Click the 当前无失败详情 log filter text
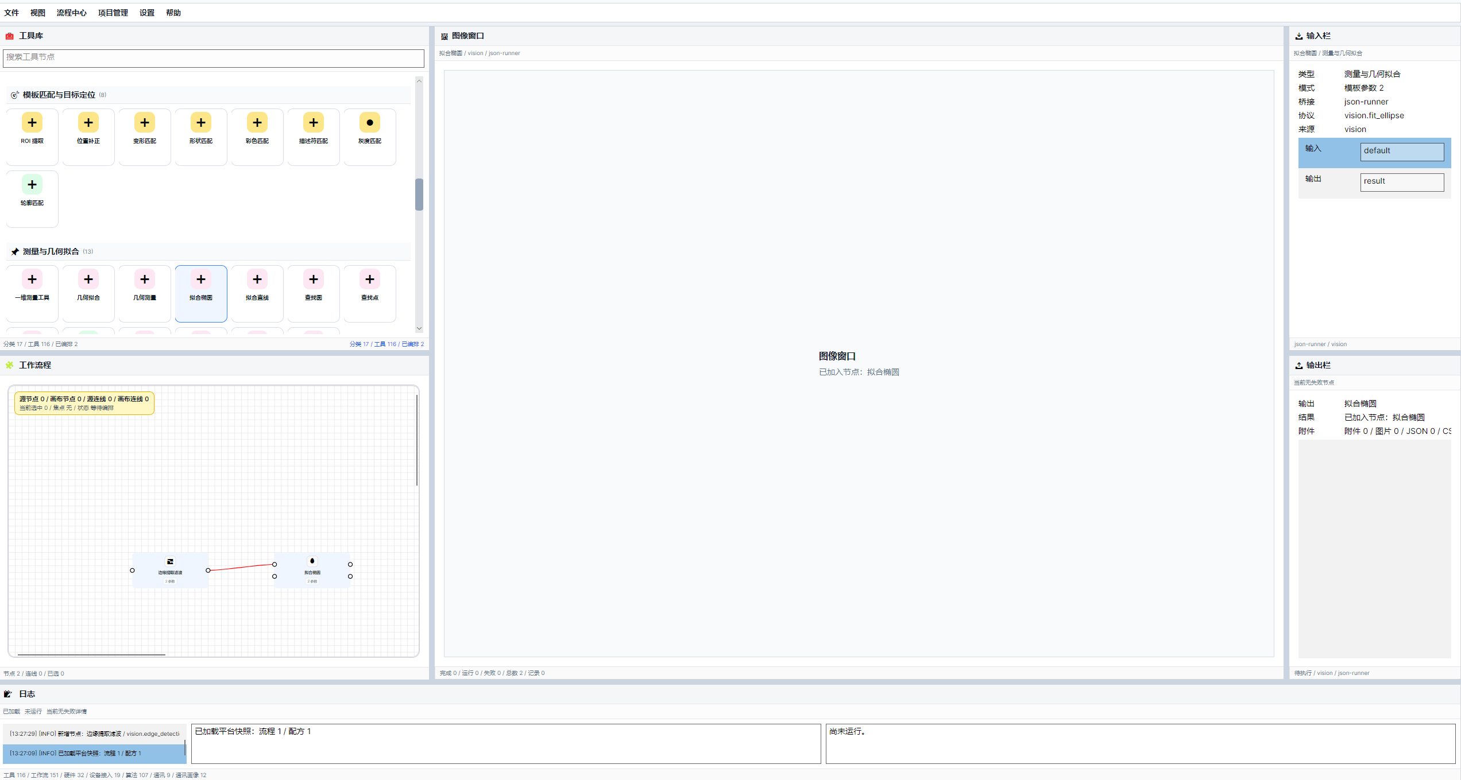 tap(67, 711)
